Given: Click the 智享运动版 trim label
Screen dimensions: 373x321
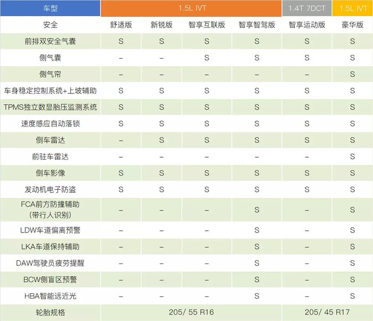Looking at the screenshot, I should click(306, 25).
